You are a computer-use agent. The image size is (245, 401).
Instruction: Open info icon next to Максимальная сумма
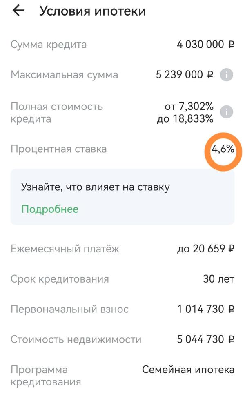(x=226, y=75)
